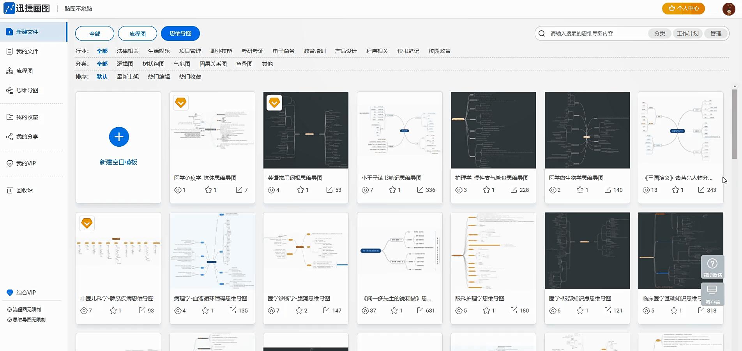Filter industry by 读书笔记

[408, 51]
